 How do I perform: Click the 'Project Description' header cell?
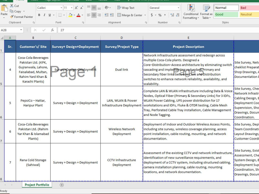coord(188,47)
